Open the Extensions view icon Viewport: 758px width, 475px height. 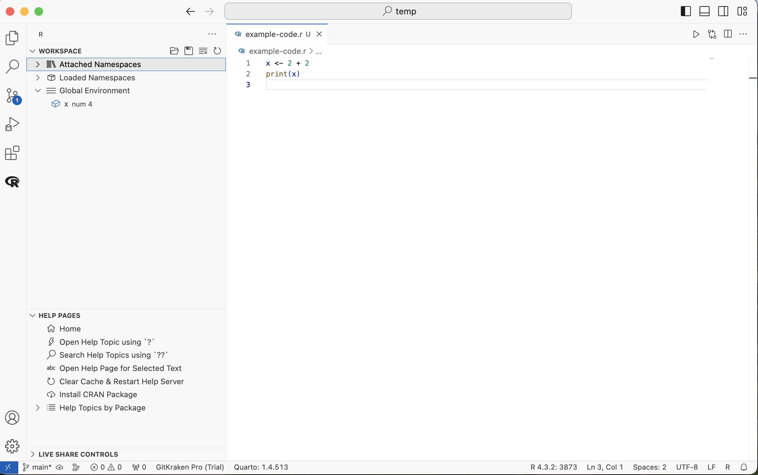(12, 153)
